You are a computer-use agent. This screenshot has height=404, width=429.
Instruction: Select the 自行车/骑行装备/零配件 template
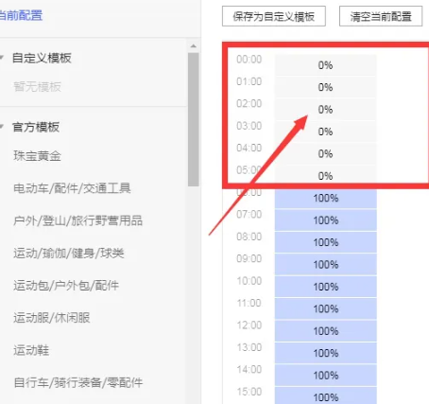(78, 382)
